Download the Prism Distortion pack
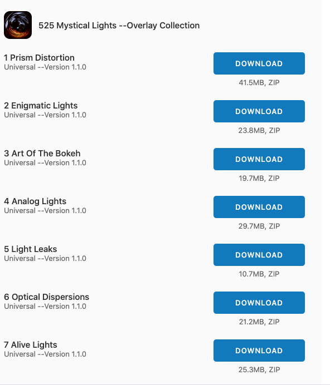 (259, 63)
